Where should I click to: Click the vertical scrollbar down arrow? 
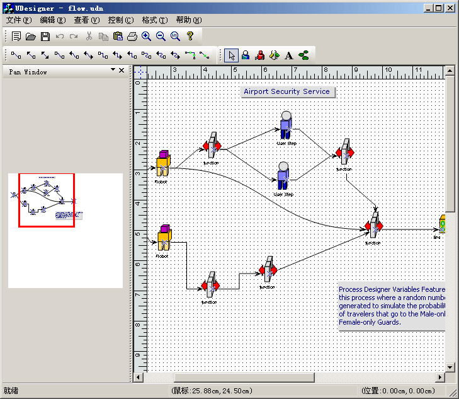point(450,367)
